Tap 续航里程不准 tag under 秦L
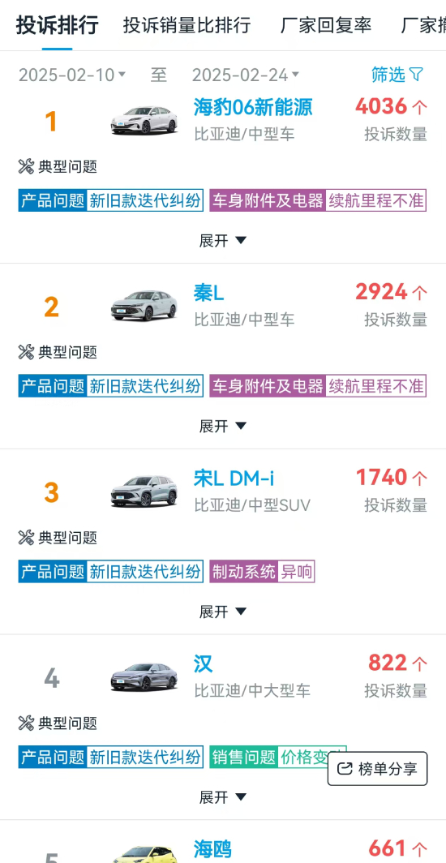This screenshot has height=863, width=446. coord(376,386)
